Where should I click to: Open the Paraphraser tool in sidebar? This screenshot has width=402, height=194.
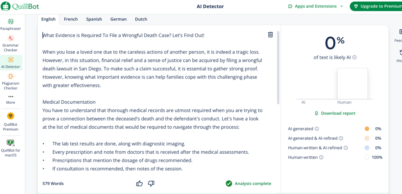point(11,22)
